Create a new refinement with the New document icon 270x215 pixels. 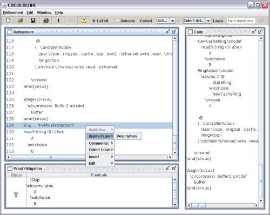[8, 21]
